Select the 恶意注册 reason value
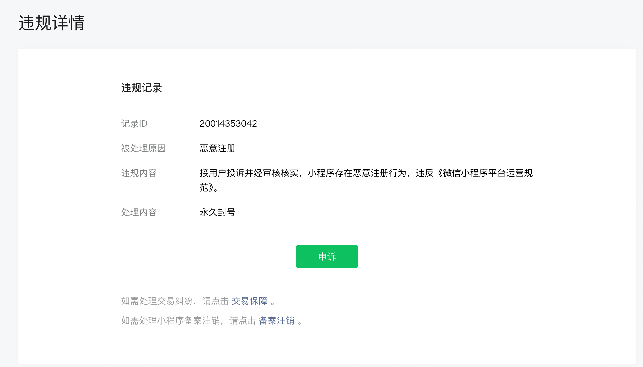The height and width of the screenshot is (367, 643). (217, 148)
